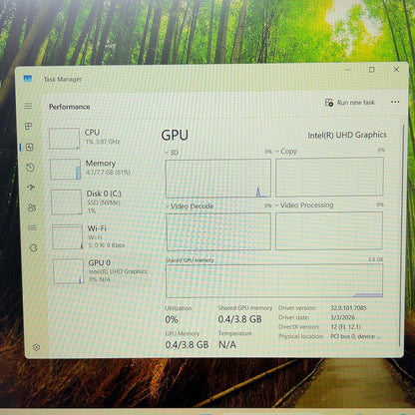Click the GPU heading text
The height and width of the screenshot is (415, 415).
[x=175, y=135]
